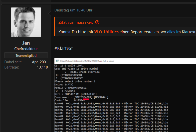The height and width of the screenshot is (132, 196).
Task: Click the Dabei seit value Apr. 2001
Action: (40, 62)
